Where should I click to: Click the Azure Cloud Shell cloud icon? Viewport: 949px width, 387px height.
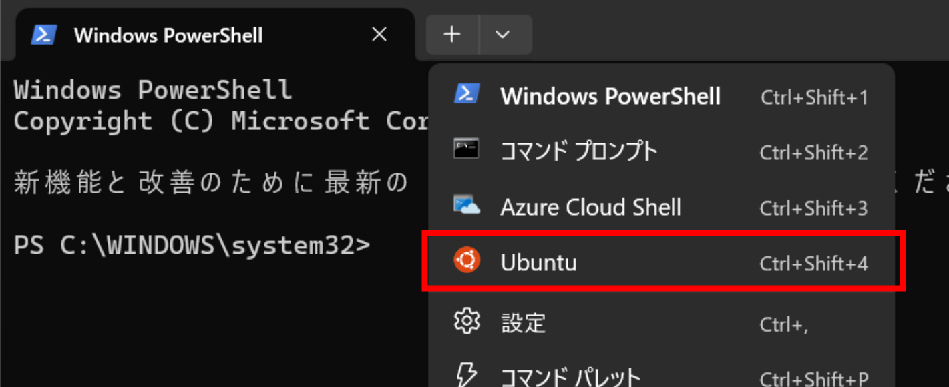click(467, 206)
